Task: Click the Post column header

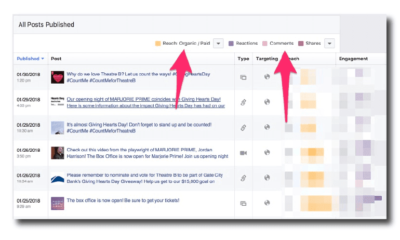Action: tap(56, 59)
